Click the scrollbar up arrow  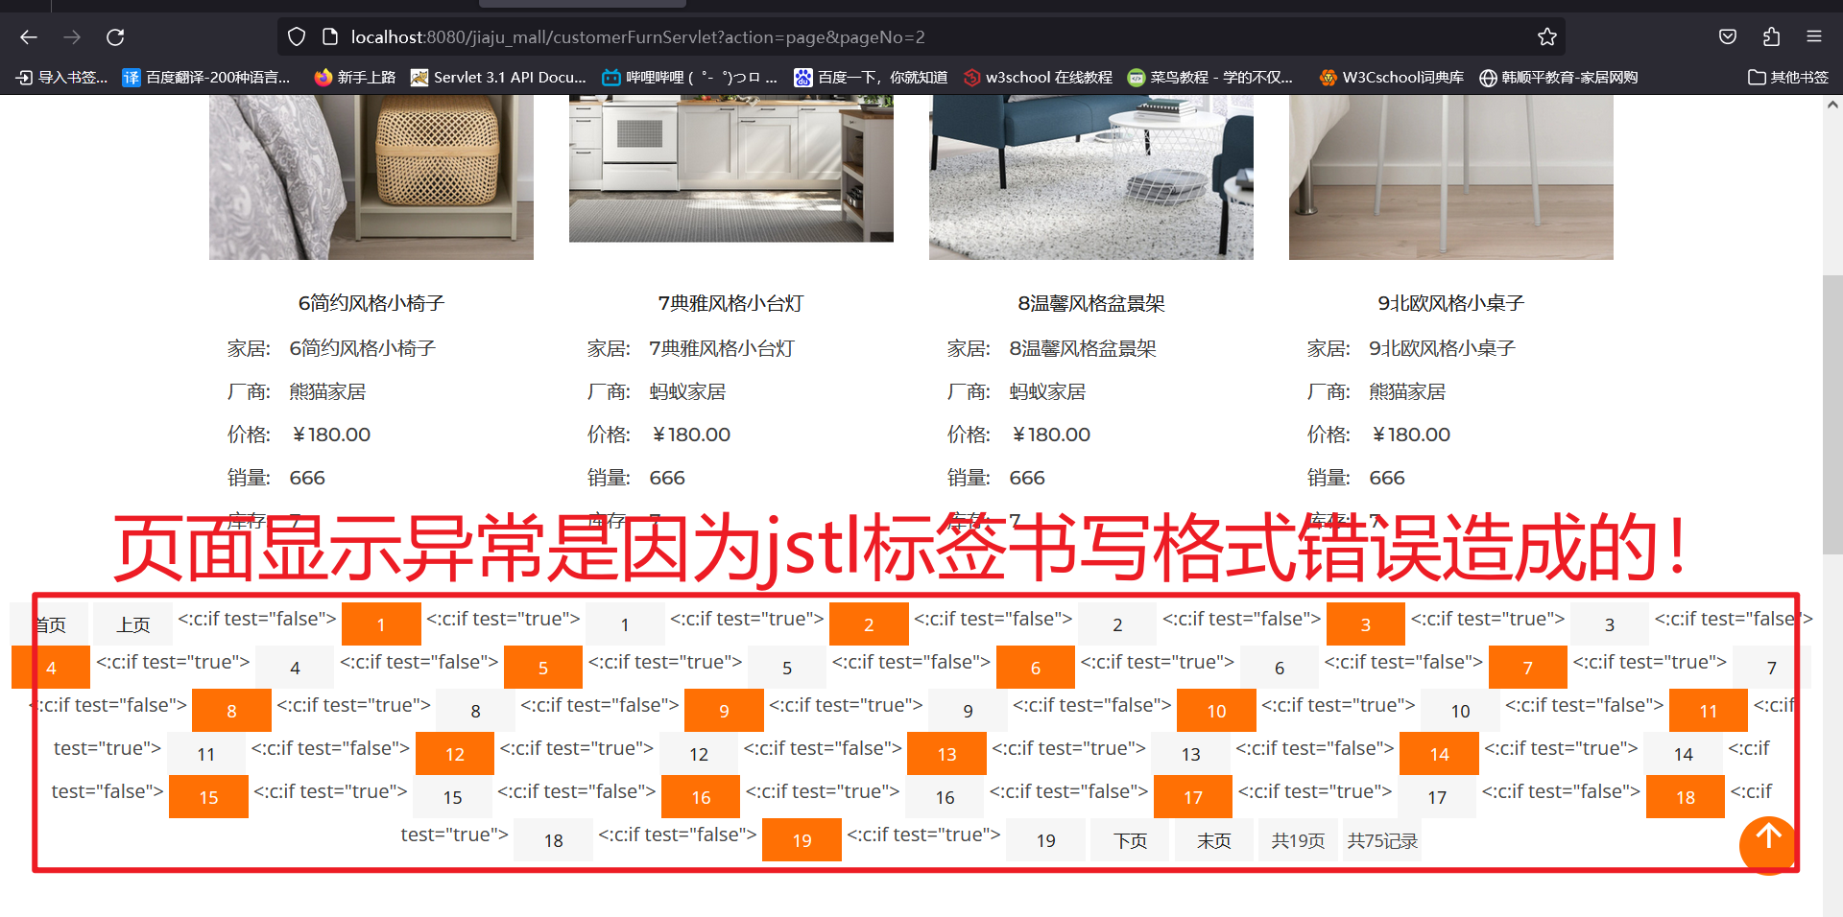[x=1832, y=105]
